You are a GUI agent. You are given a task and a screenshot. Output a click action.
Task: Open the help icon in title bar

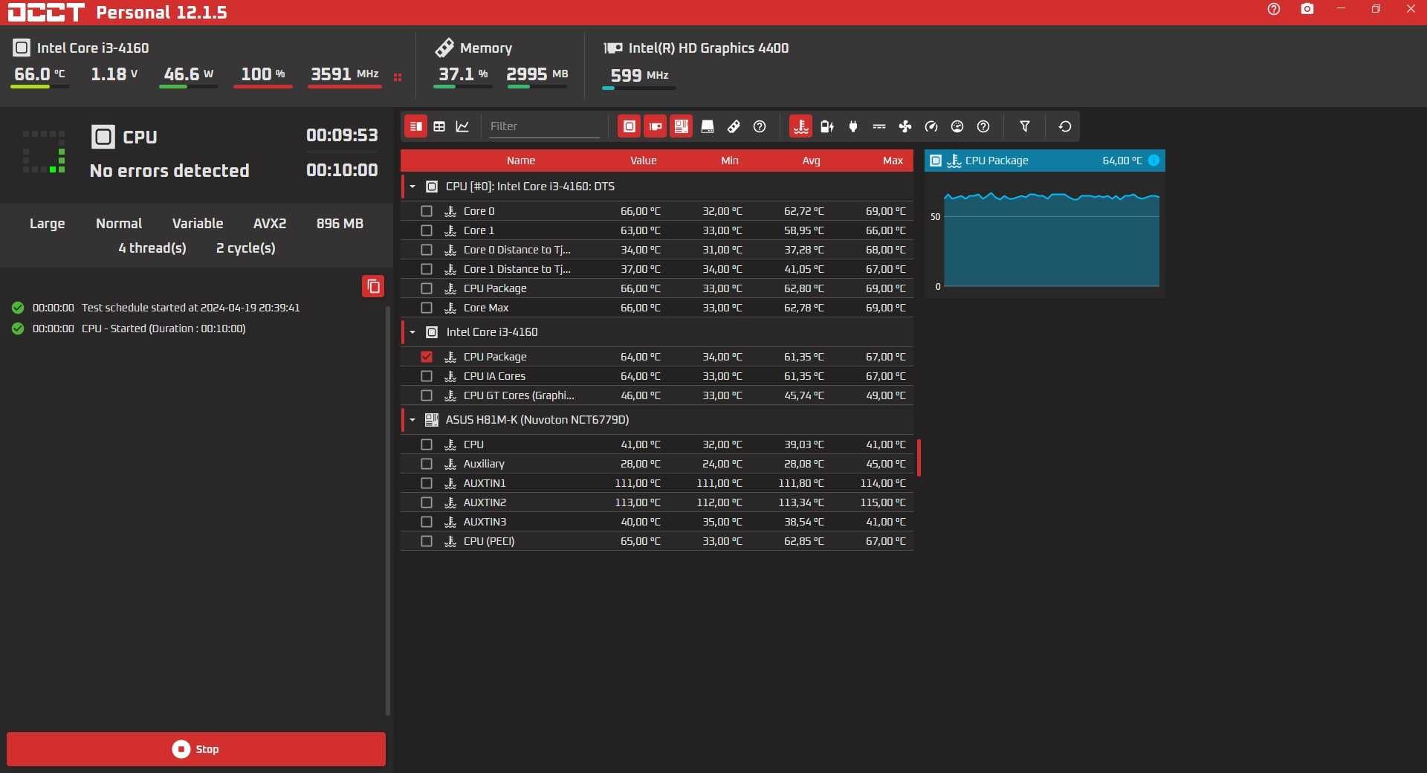(x=1274, y=10)
